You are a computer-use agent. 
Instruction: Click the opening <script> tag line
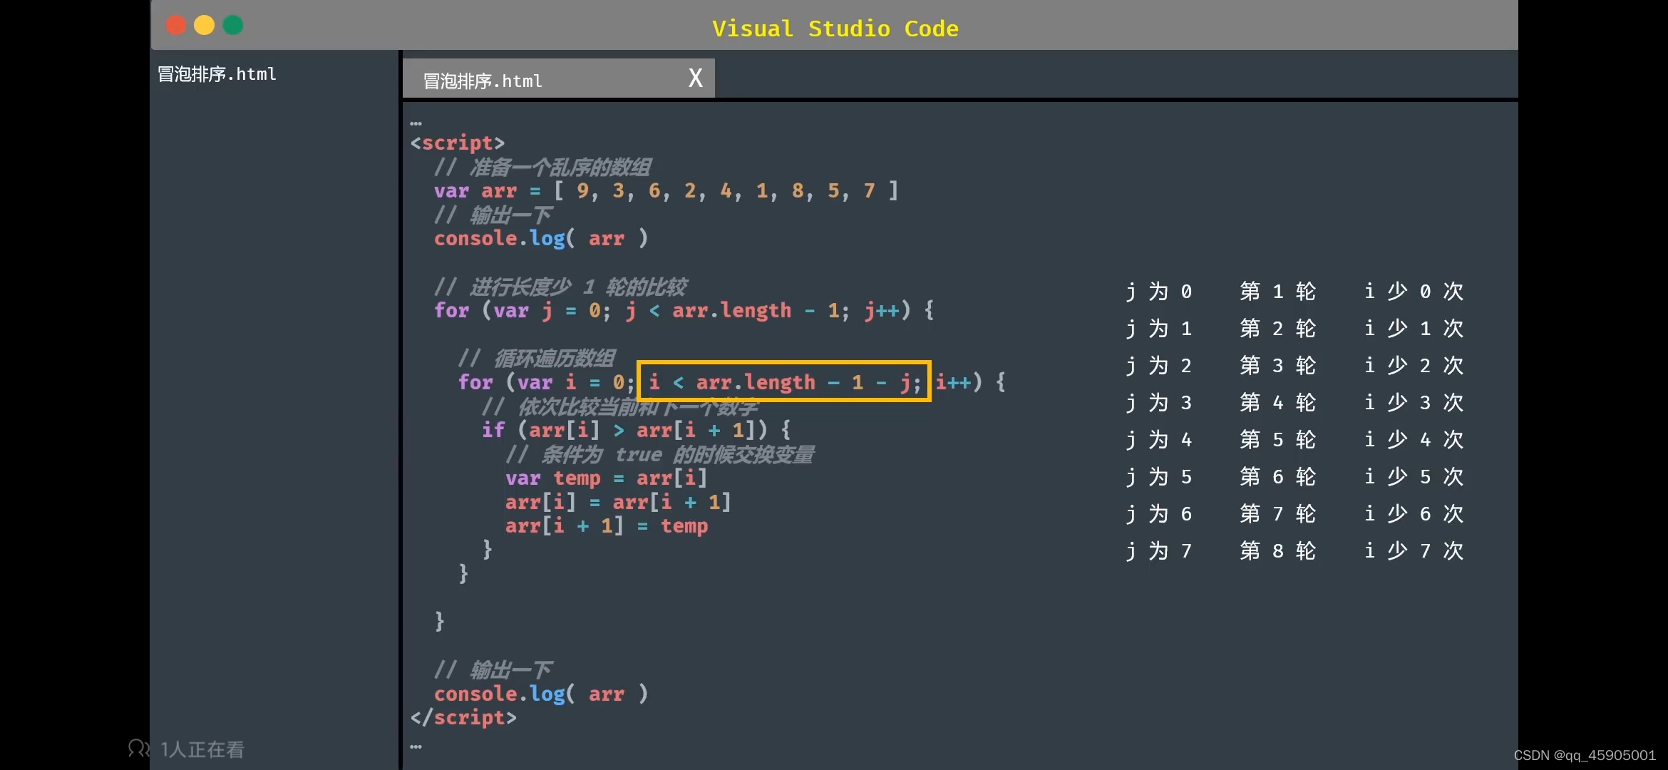pyautogui.click(x=457, y=143)
